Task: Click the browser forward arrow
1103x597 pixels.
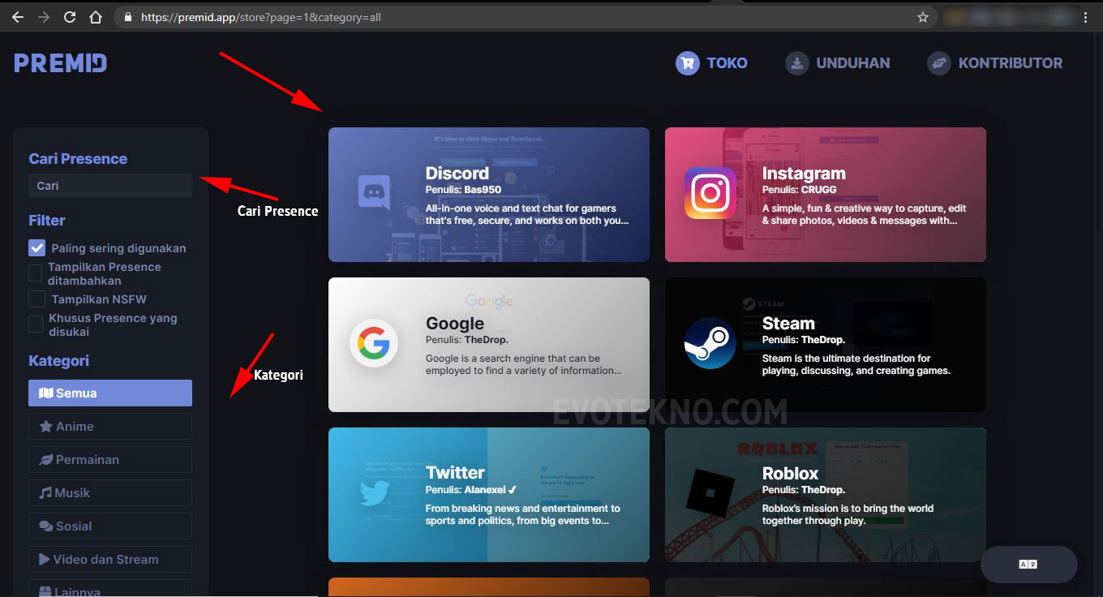Action: tap(44, 16)
